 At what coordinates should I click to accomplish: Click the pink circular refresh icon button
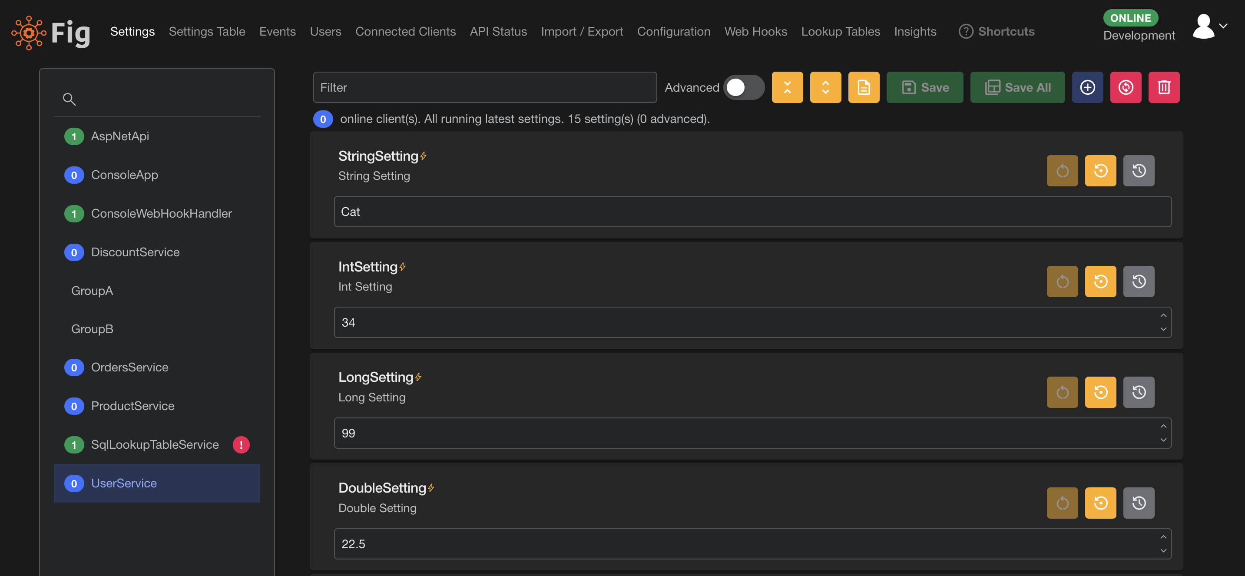[x=1126, y=87]
